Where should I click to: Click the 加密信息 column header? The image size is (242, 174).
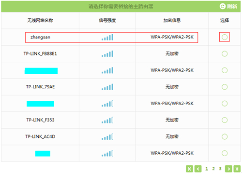(172, 20)
